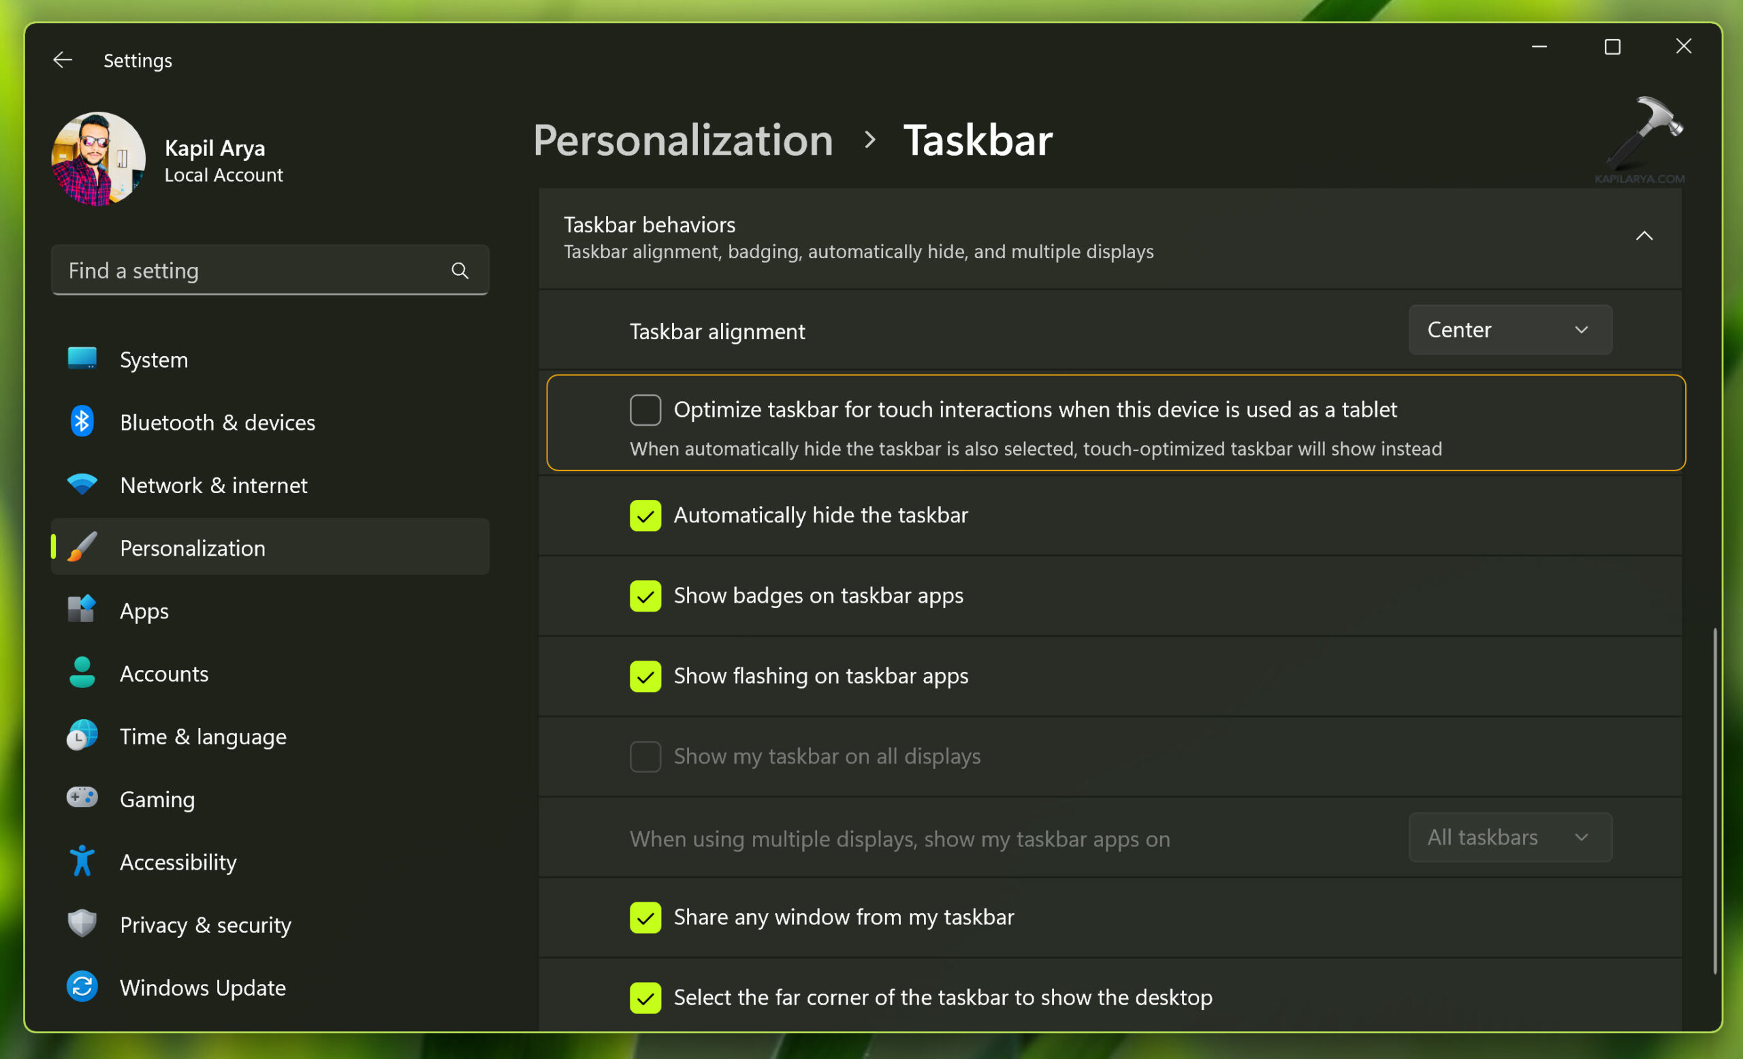Open the All taskbars dropdown
The width and height of the screenshot is (1743, 1059).
tap(1509, 838)
